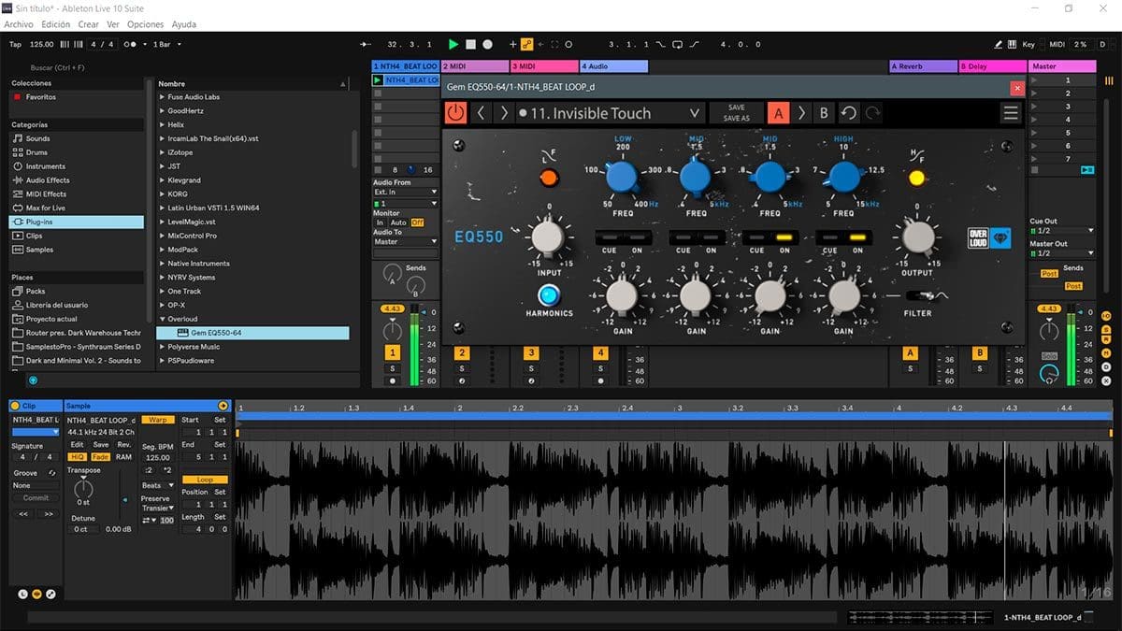Viewport: 1122px width, 631px height.
Task: Click the Tap tempo button
Action: tap(15, 44)
